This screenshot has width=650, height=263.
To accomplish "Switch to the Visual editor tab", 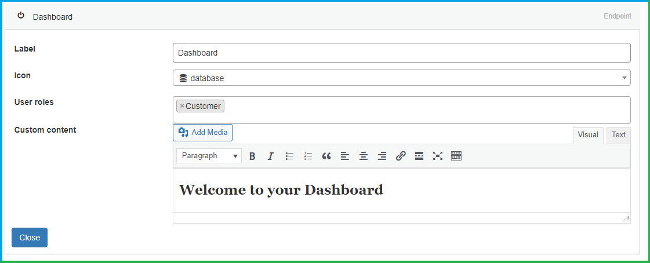I will coord(588,135).
